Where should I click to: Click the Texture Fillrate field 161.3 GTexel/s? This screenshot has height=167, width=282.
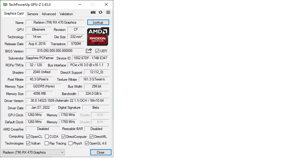pos(94,79)
